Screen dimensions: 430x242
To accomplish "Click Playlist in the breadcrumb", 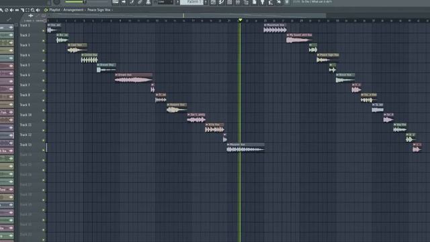I will tap(54, 10).
